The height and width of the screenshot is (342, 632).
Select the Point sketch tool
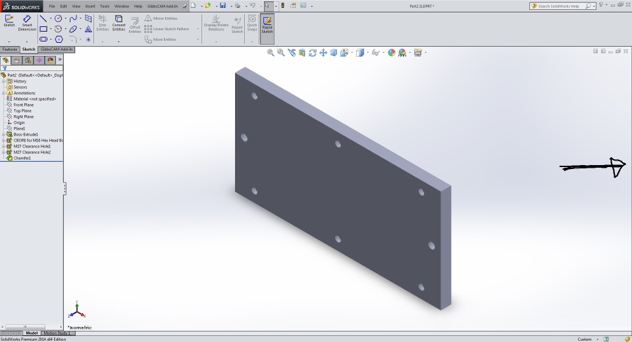tap(88, 39)
